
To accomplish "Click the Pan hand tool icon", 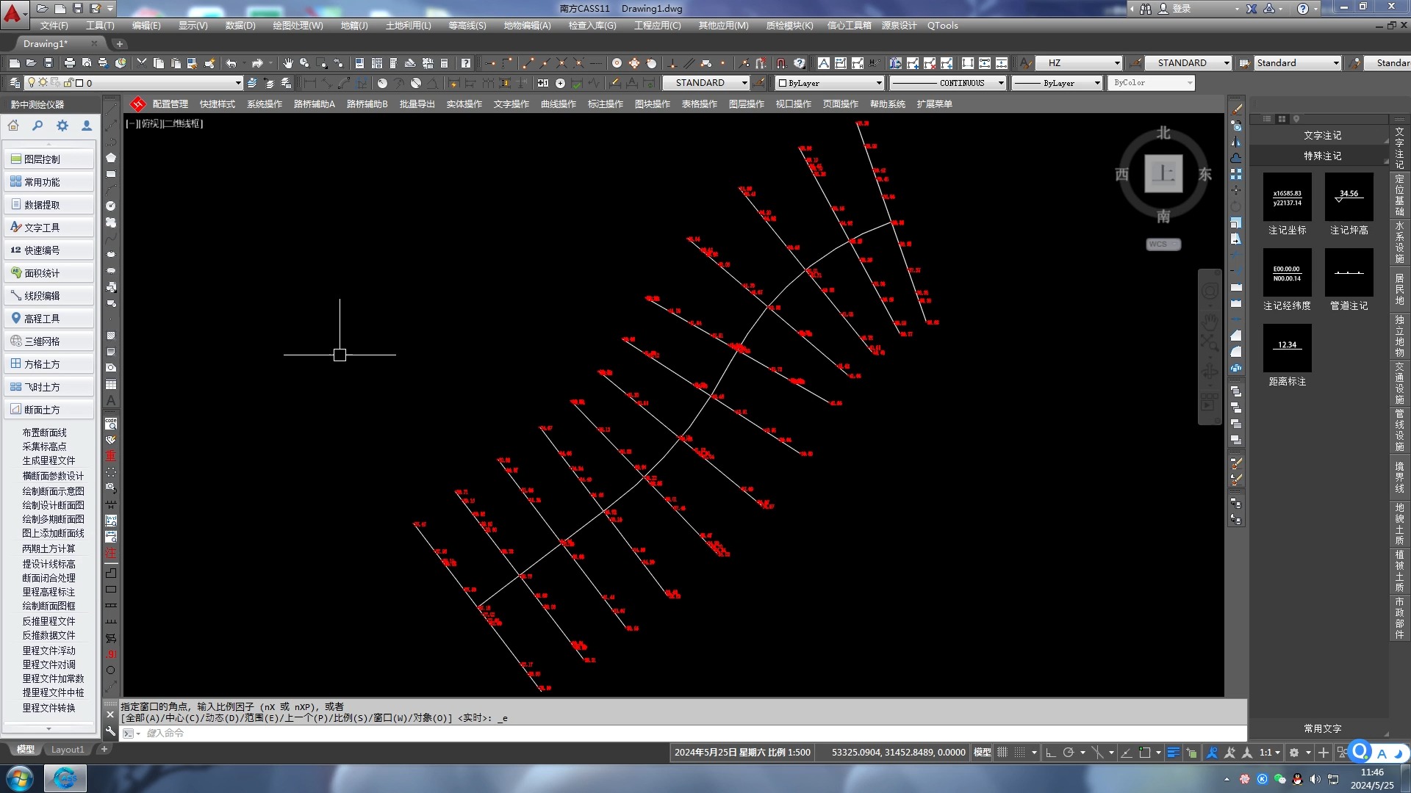I will click(287, 63).
